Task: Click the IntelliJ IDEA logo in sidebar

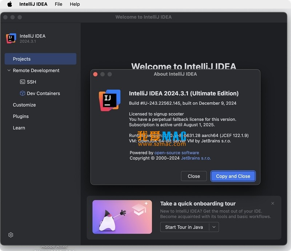Action: click(10, 39)
